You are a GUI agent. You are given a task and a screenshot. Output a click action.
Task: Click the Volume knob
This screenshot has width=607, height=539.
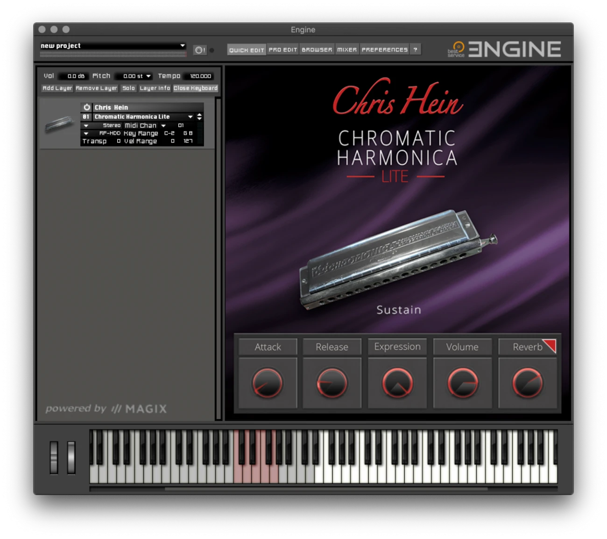pos(463,383)
